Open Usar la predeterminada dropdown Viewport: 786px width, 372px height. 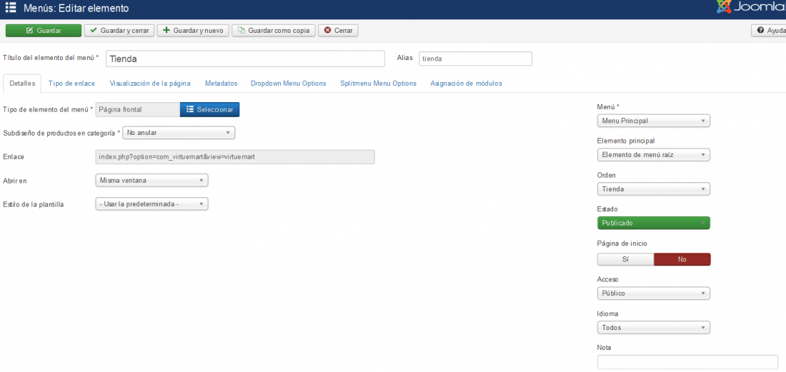[x=152, y=203]
